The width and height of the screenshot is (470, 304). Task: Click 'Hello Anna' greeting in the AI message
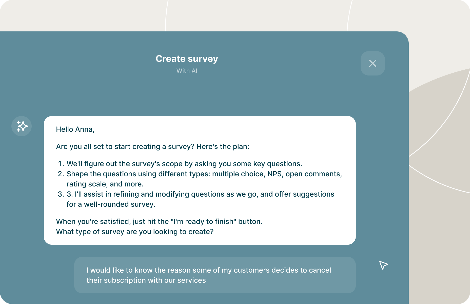coord(75,129)
